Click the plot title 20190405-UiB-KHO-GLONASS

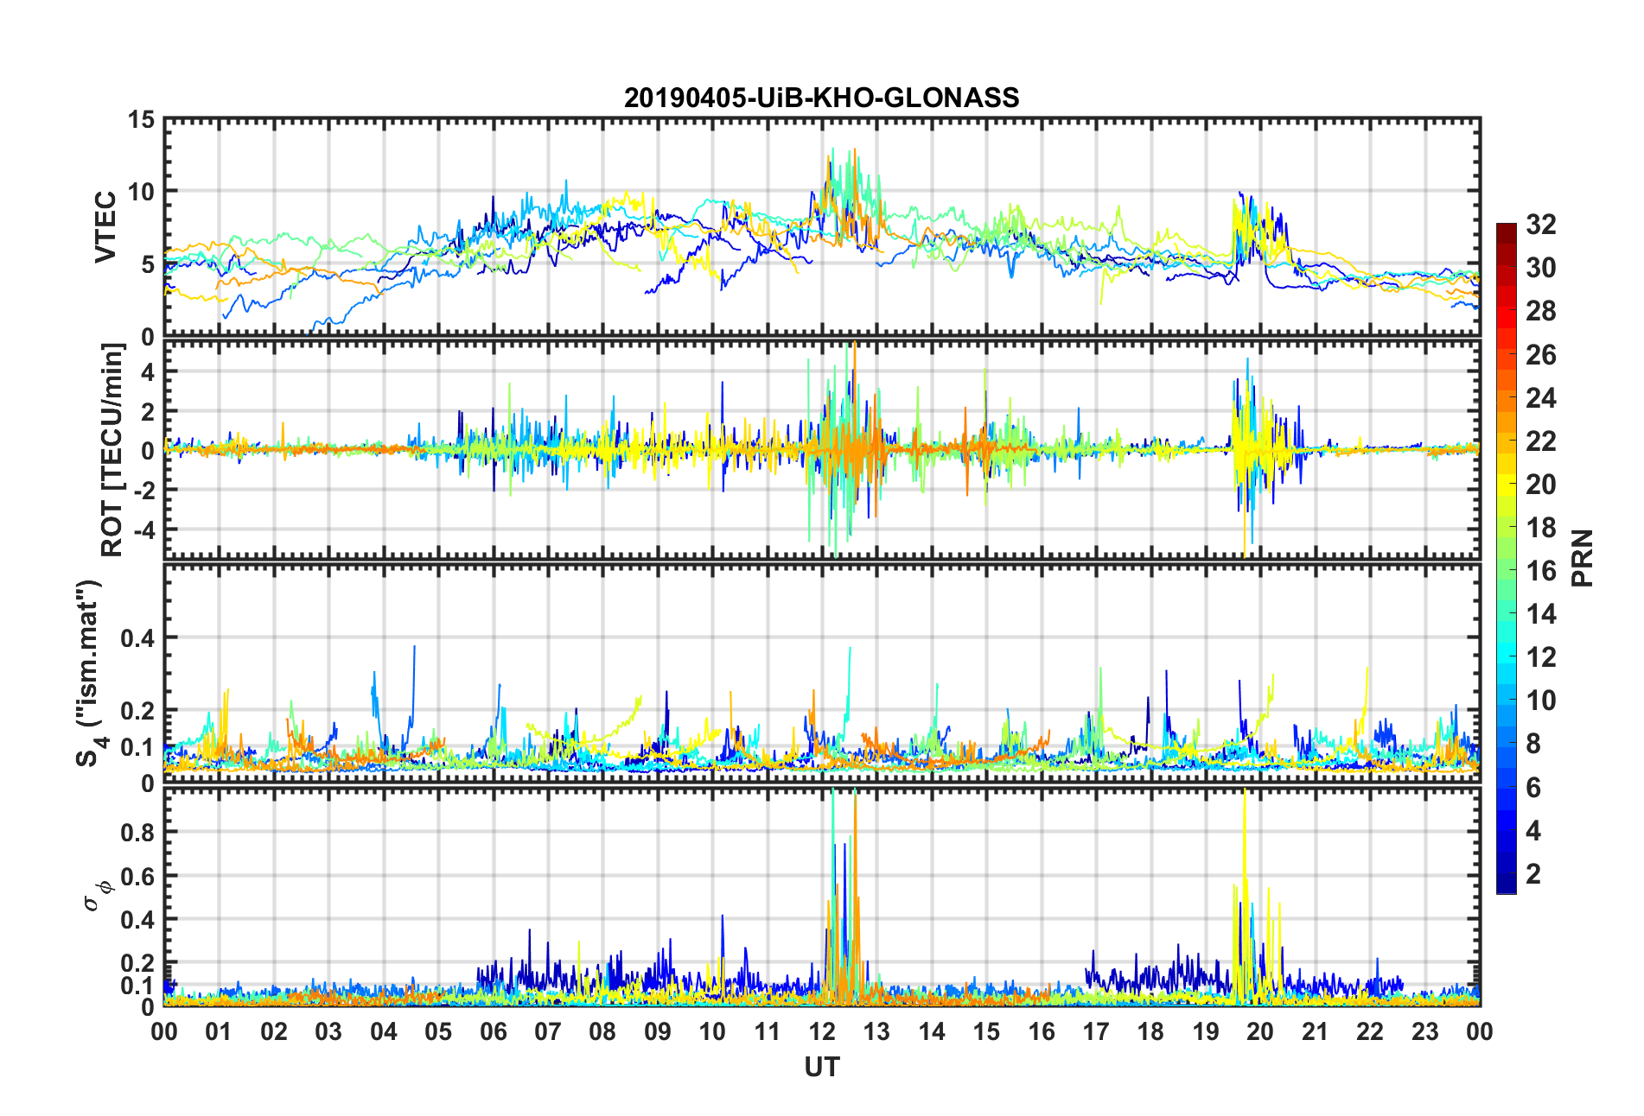tap(821, 98)
